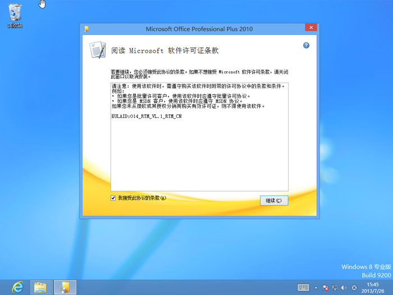
Task: Expand the hidden tray icons arrow
Action: click(317, 287)
